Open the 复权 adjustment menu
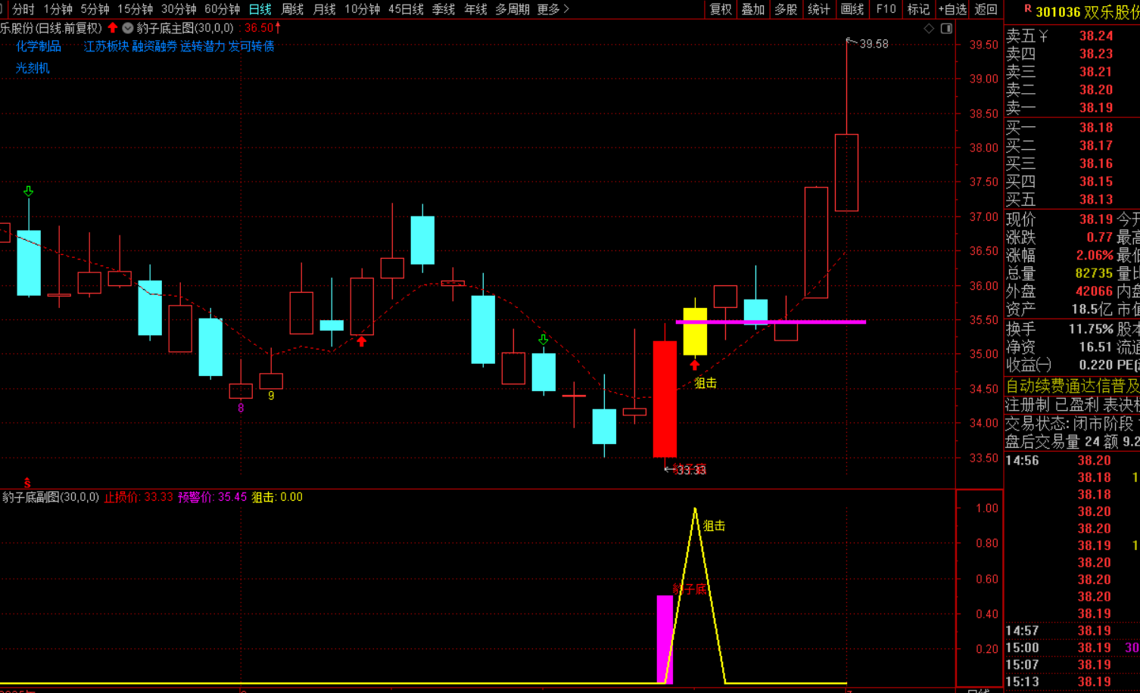1140x693 pixels. click(x=720, y=9)
